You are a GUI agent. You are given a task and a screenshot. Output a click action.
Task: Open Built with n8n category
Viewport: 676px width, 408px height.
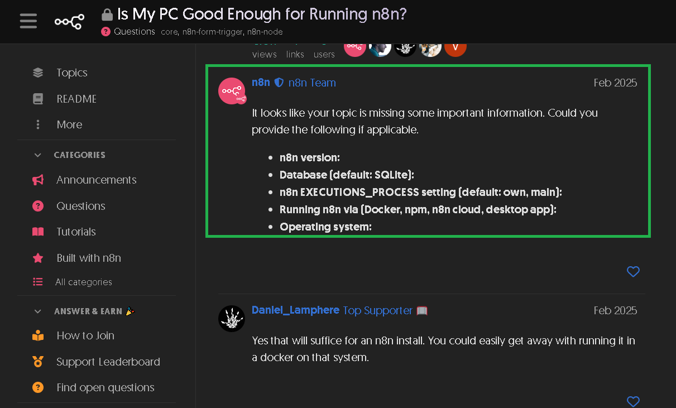(x=88, y=258)
